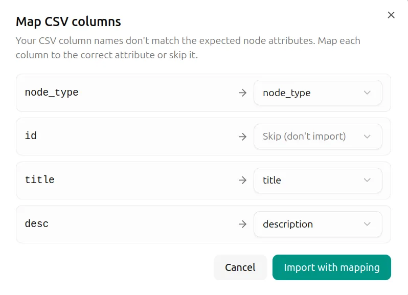The image size is (408, 295).
Task: Click the title CSV column label
Action: tap(39, 180)
